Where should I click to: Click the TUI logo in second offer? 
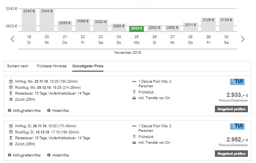click(x=237, y=126)
